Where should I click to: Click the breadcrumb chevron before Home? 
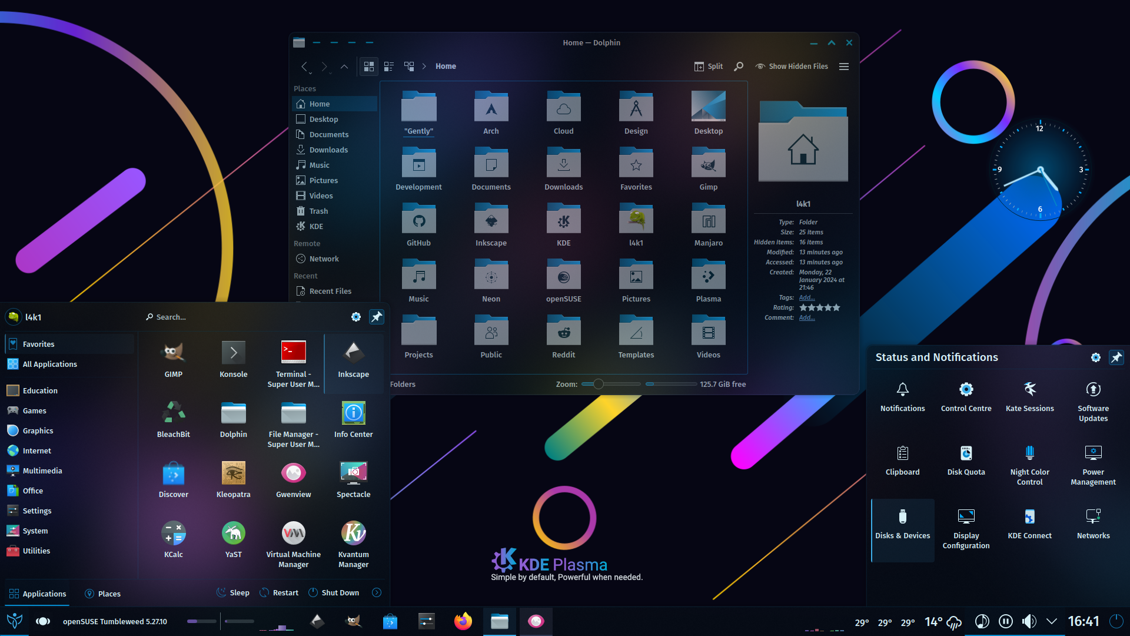[x=424, y=67]
